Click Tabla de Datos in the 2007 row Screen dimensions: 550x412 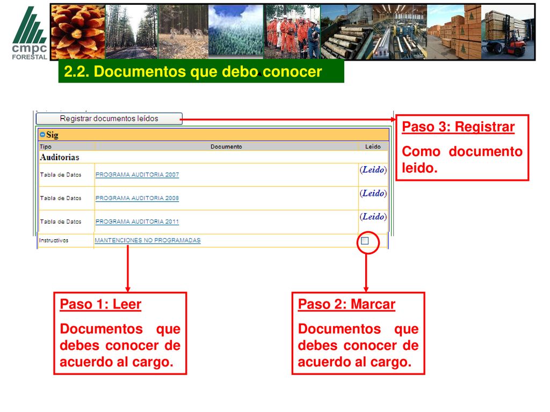point(61,174)
